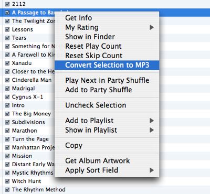Select the track named Tears
210x194 pixels.
[19, 38]
